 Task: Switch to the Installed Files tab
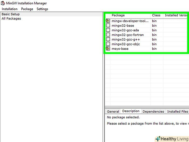pos(178,112)
